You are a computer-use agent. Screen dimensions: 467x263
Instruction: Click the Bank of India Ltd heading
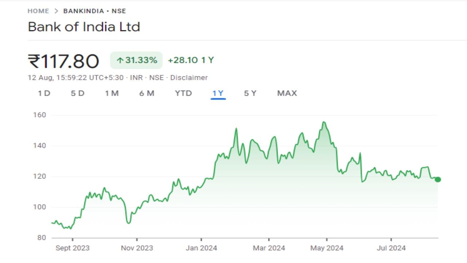click(x=84, y=27)
